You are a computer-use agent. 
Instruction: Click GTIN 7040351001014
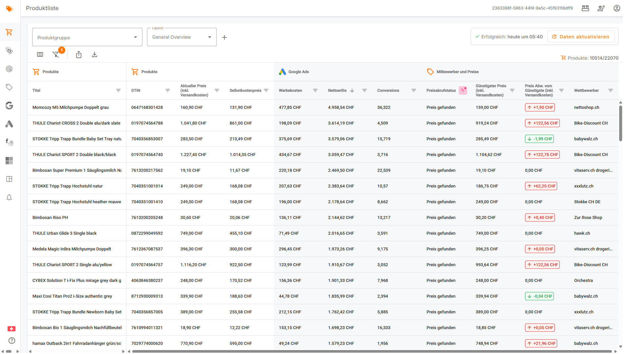point(147,186)
